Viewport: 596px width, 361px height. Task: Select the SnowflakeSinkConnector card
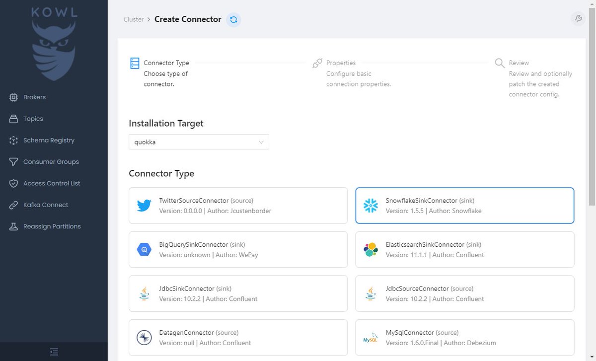coord(465,206)
